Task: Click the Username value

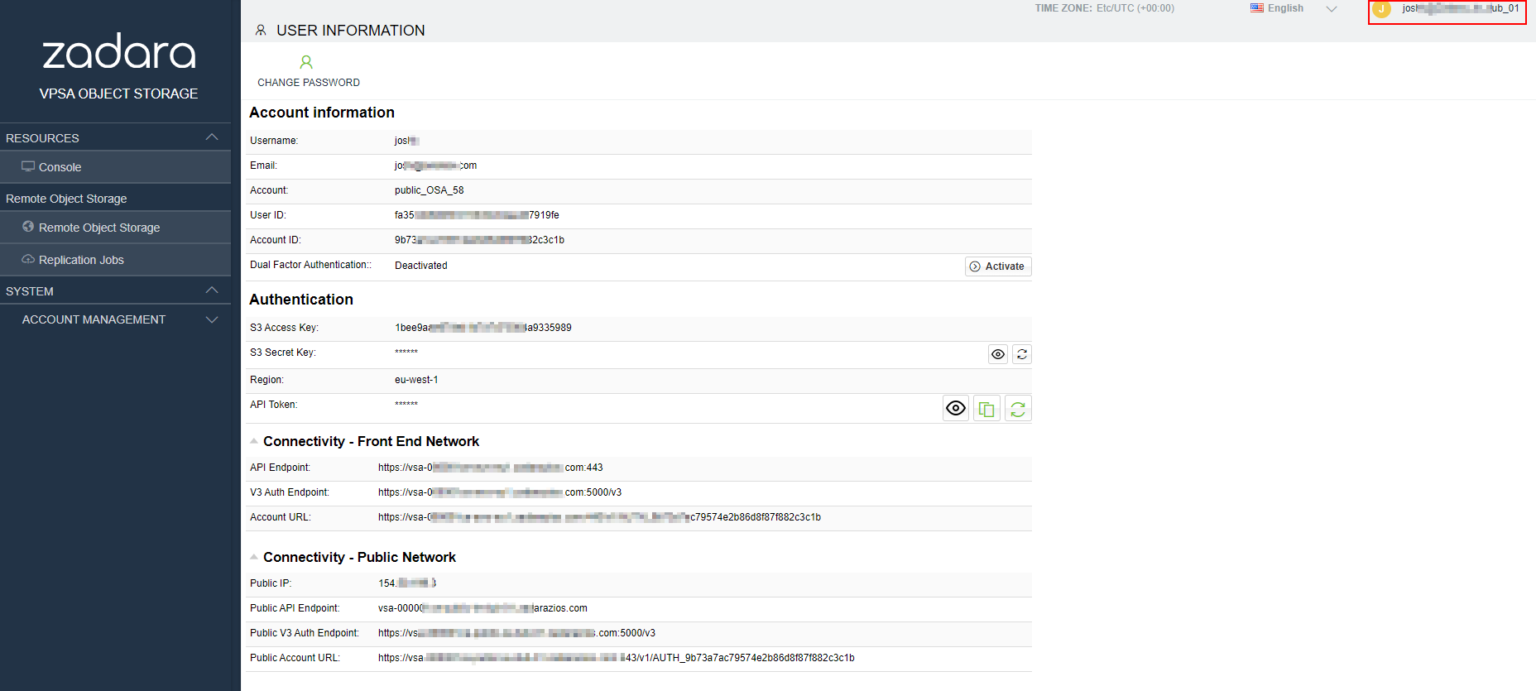Action: [406, 141]
